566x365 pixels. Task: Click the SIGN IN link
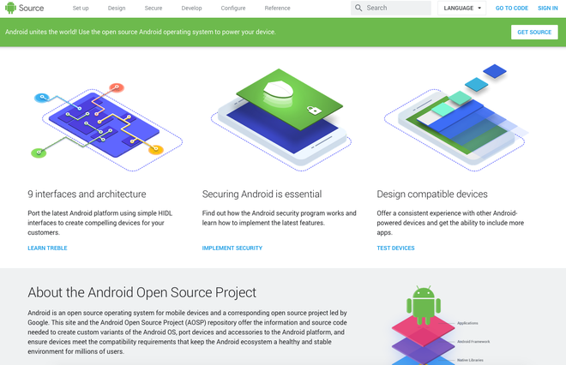point(548,8)
